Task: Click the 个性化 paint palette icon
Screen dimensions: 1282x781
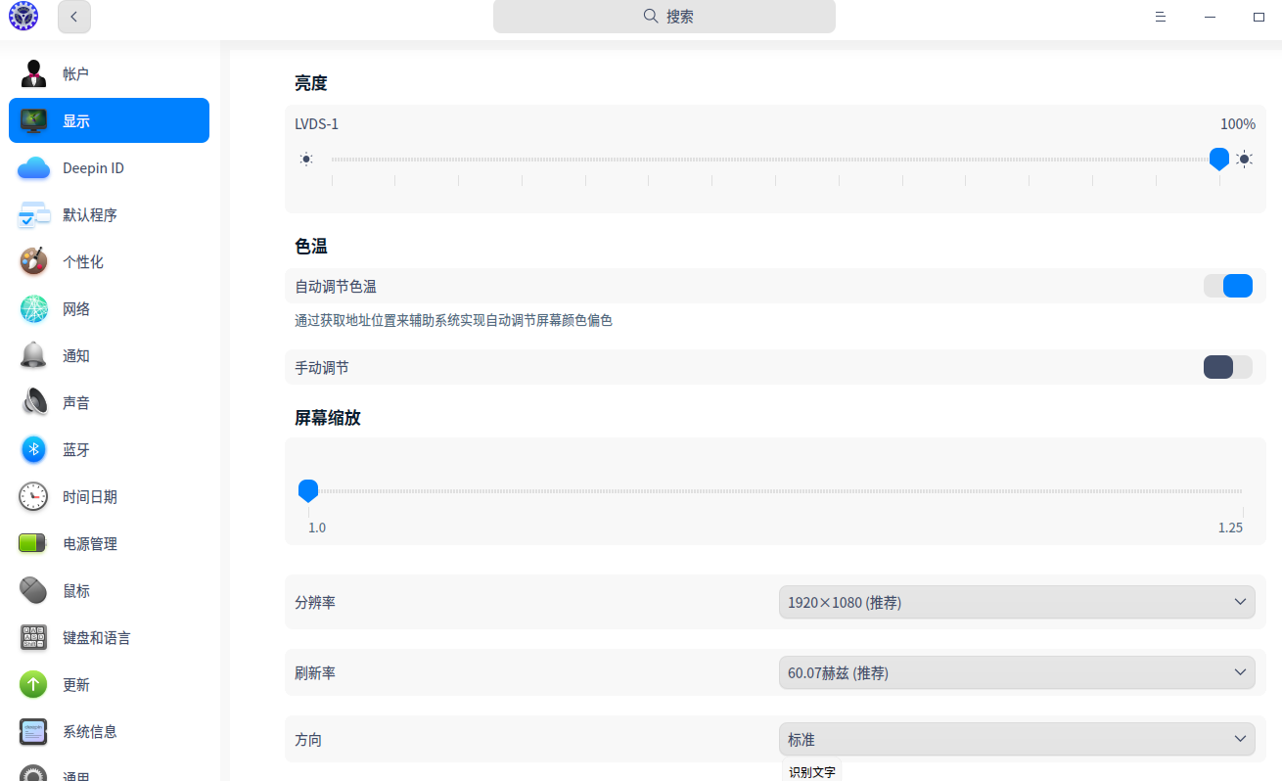Action: coord(33,262)
